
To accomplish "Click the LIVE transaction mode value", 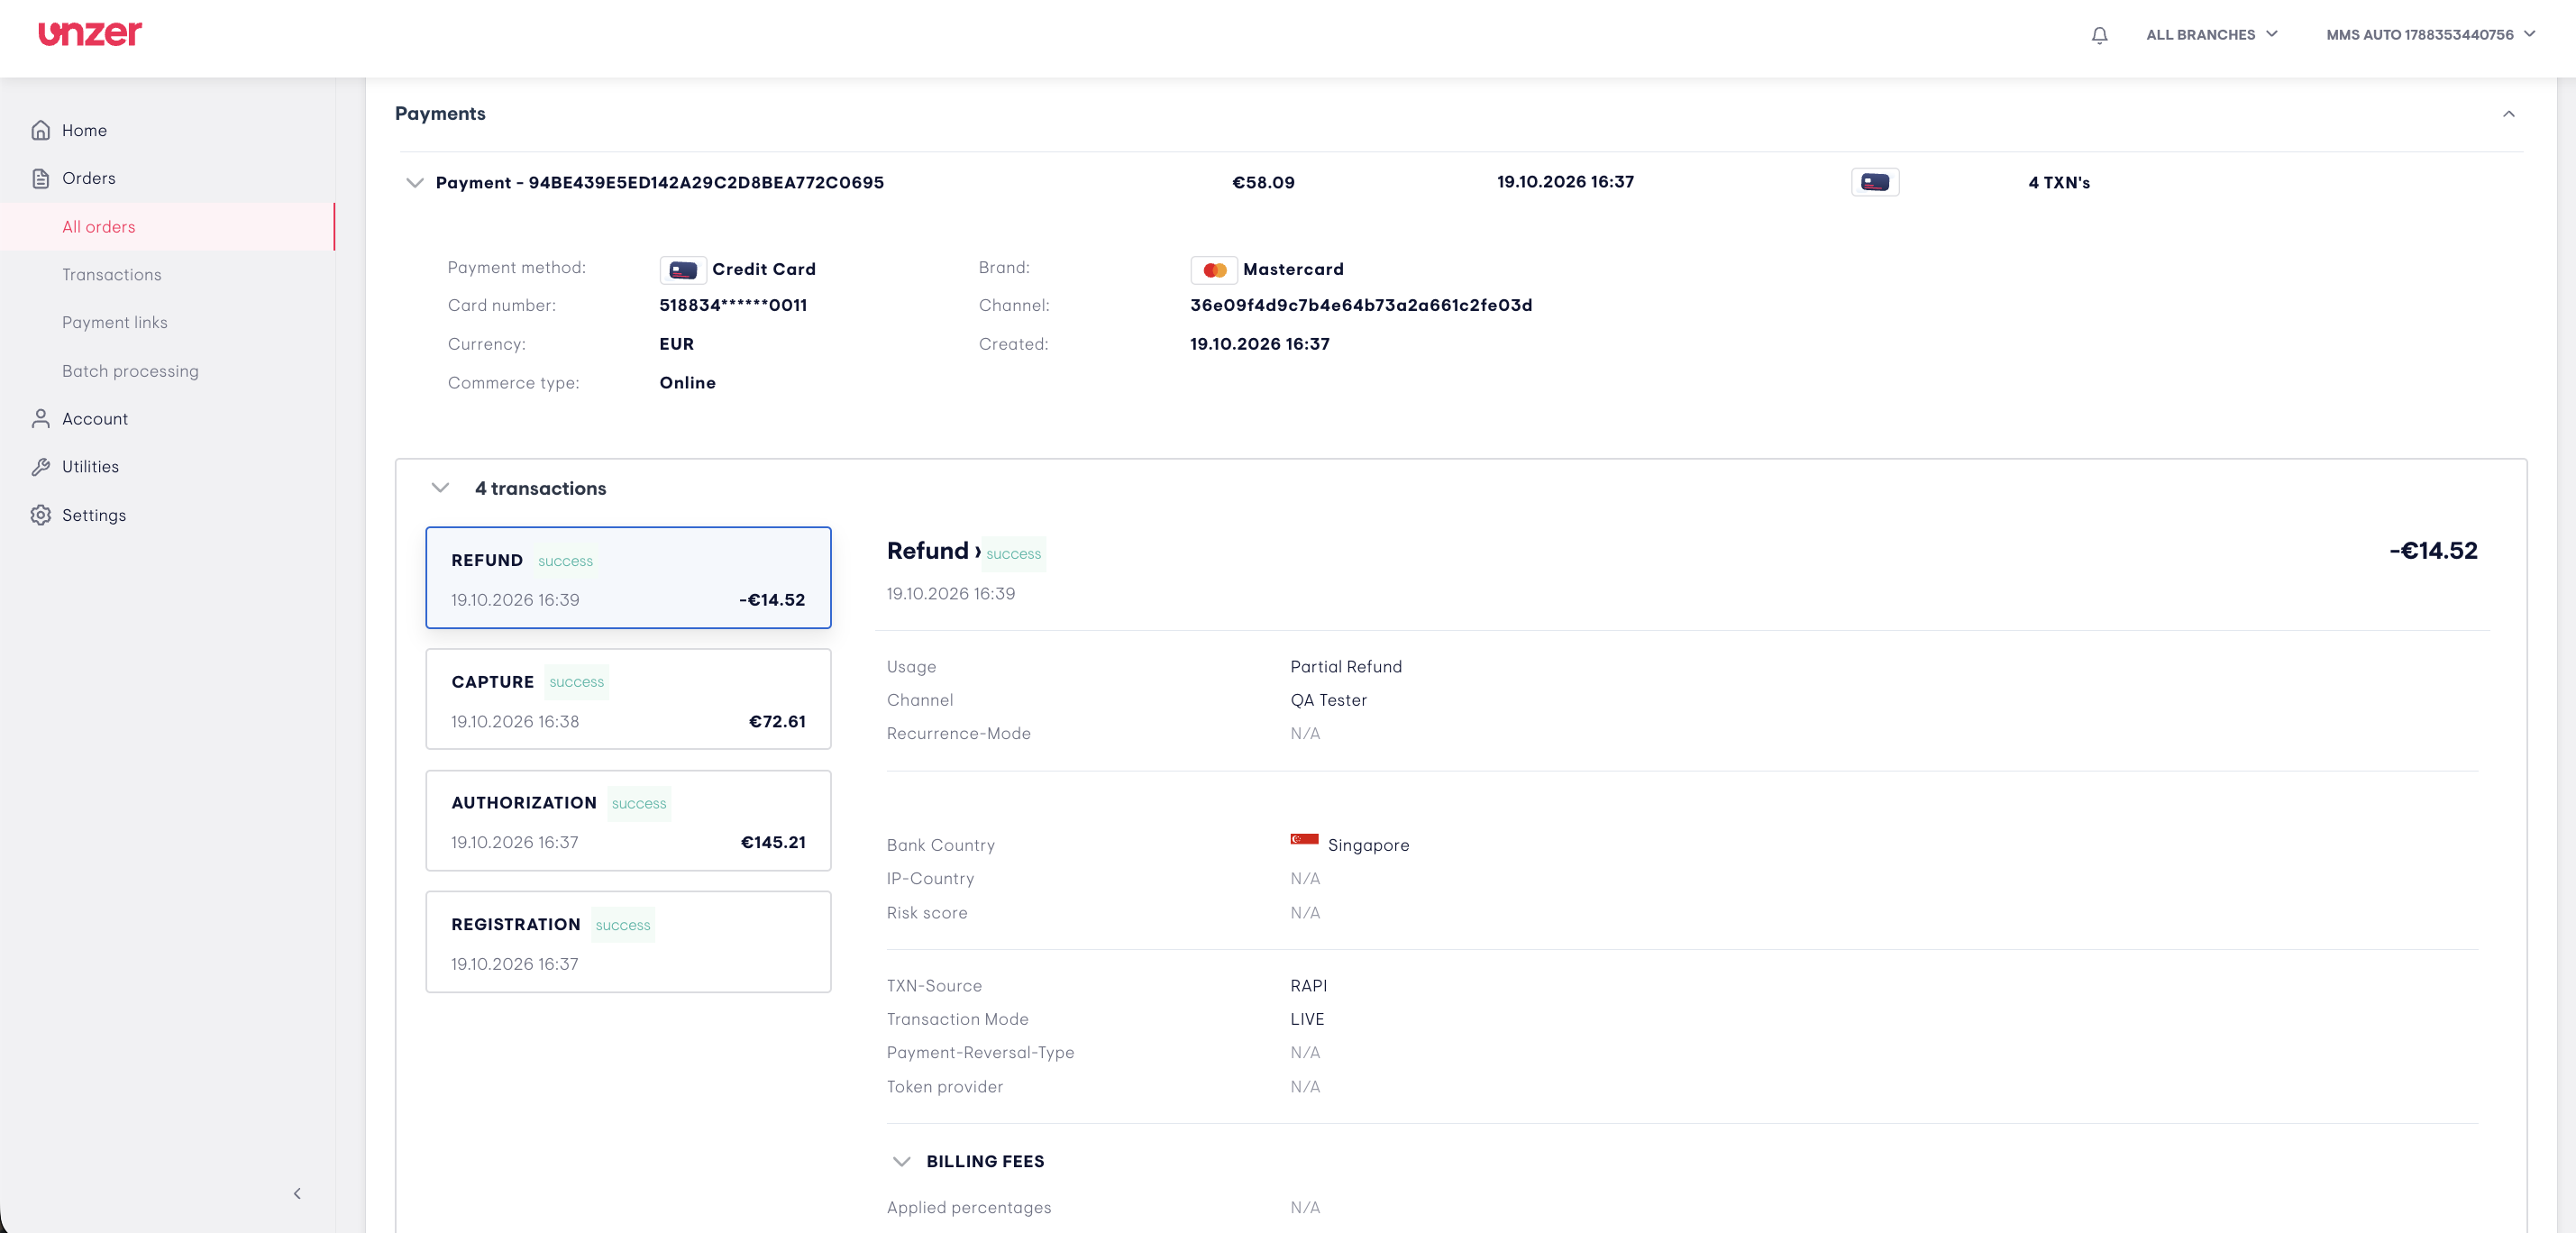I will tap(1307, 1019).
